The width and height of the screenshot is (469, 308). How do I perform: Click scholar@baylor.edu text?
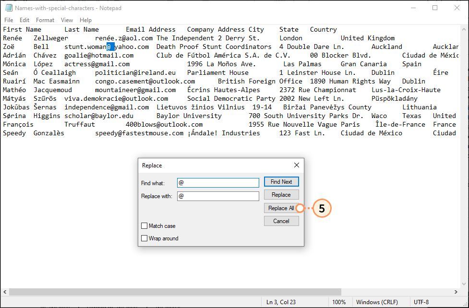[x=99, y=116]
